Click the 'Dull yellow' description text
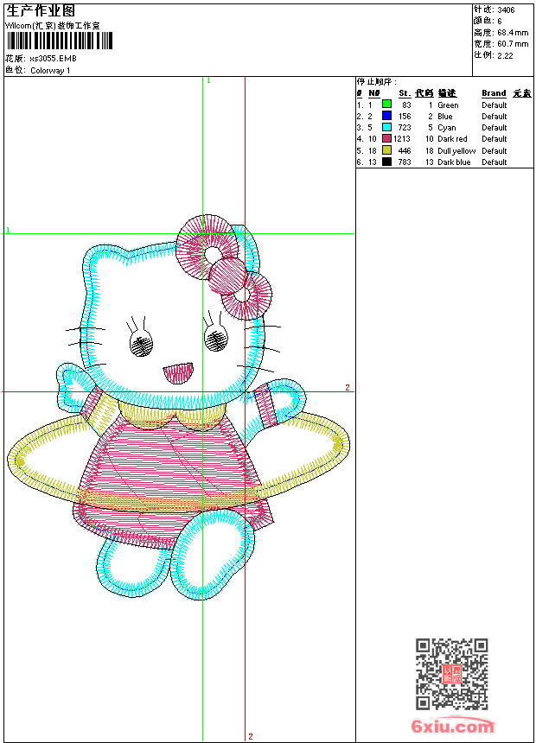The image size is (536, 743). (456, 150)
